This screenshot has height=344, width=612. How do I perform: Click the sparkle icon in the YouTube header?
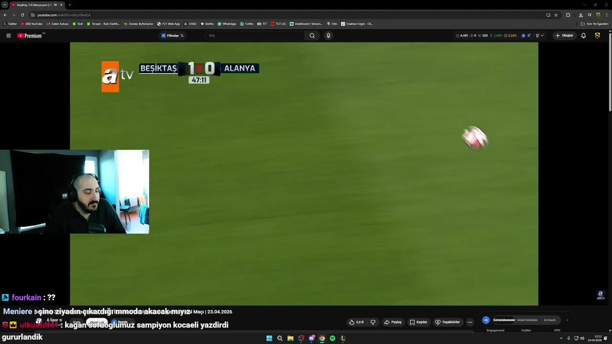pos(543,35)
